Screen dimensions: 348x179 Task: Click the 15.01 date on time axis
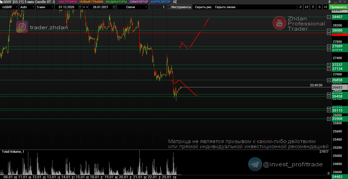80,177
